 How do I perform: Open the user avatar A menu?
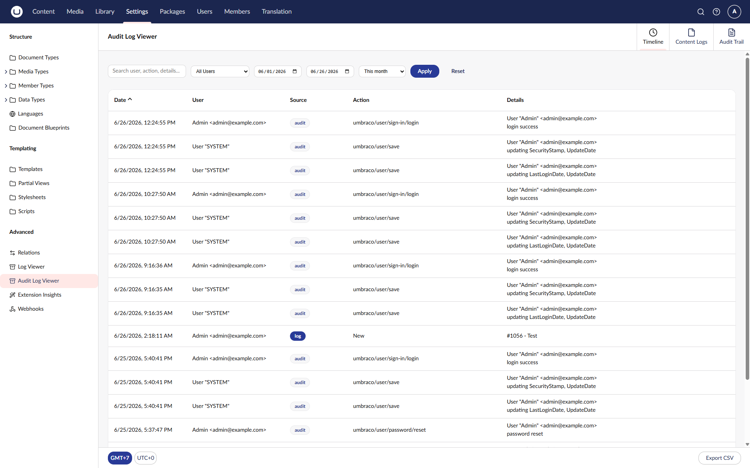[x=734, y=12]
